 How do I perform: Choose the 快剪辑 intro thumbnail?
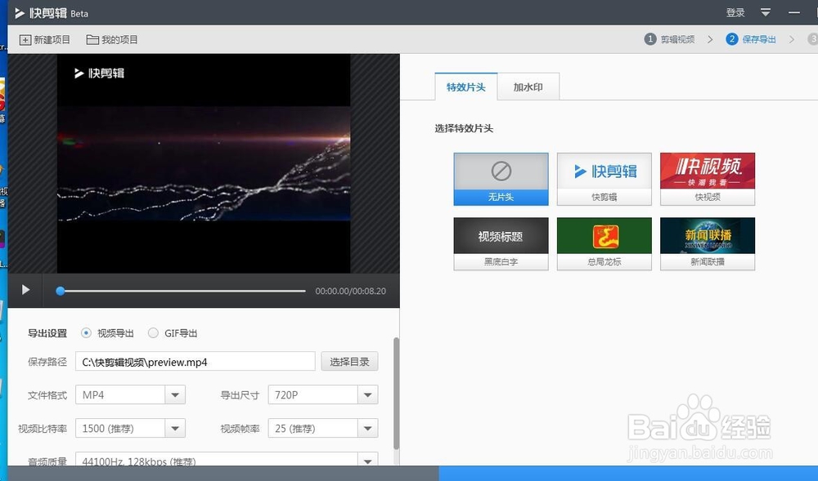[x=605, y=179]
